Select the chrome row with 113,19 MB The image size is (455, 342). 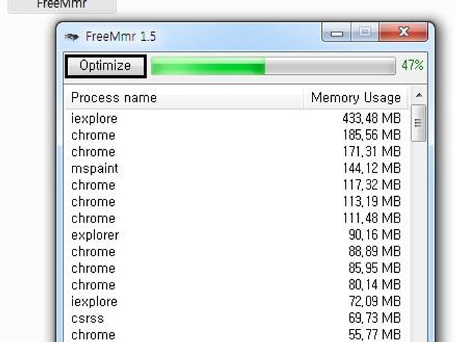click(x=237, y=201)
